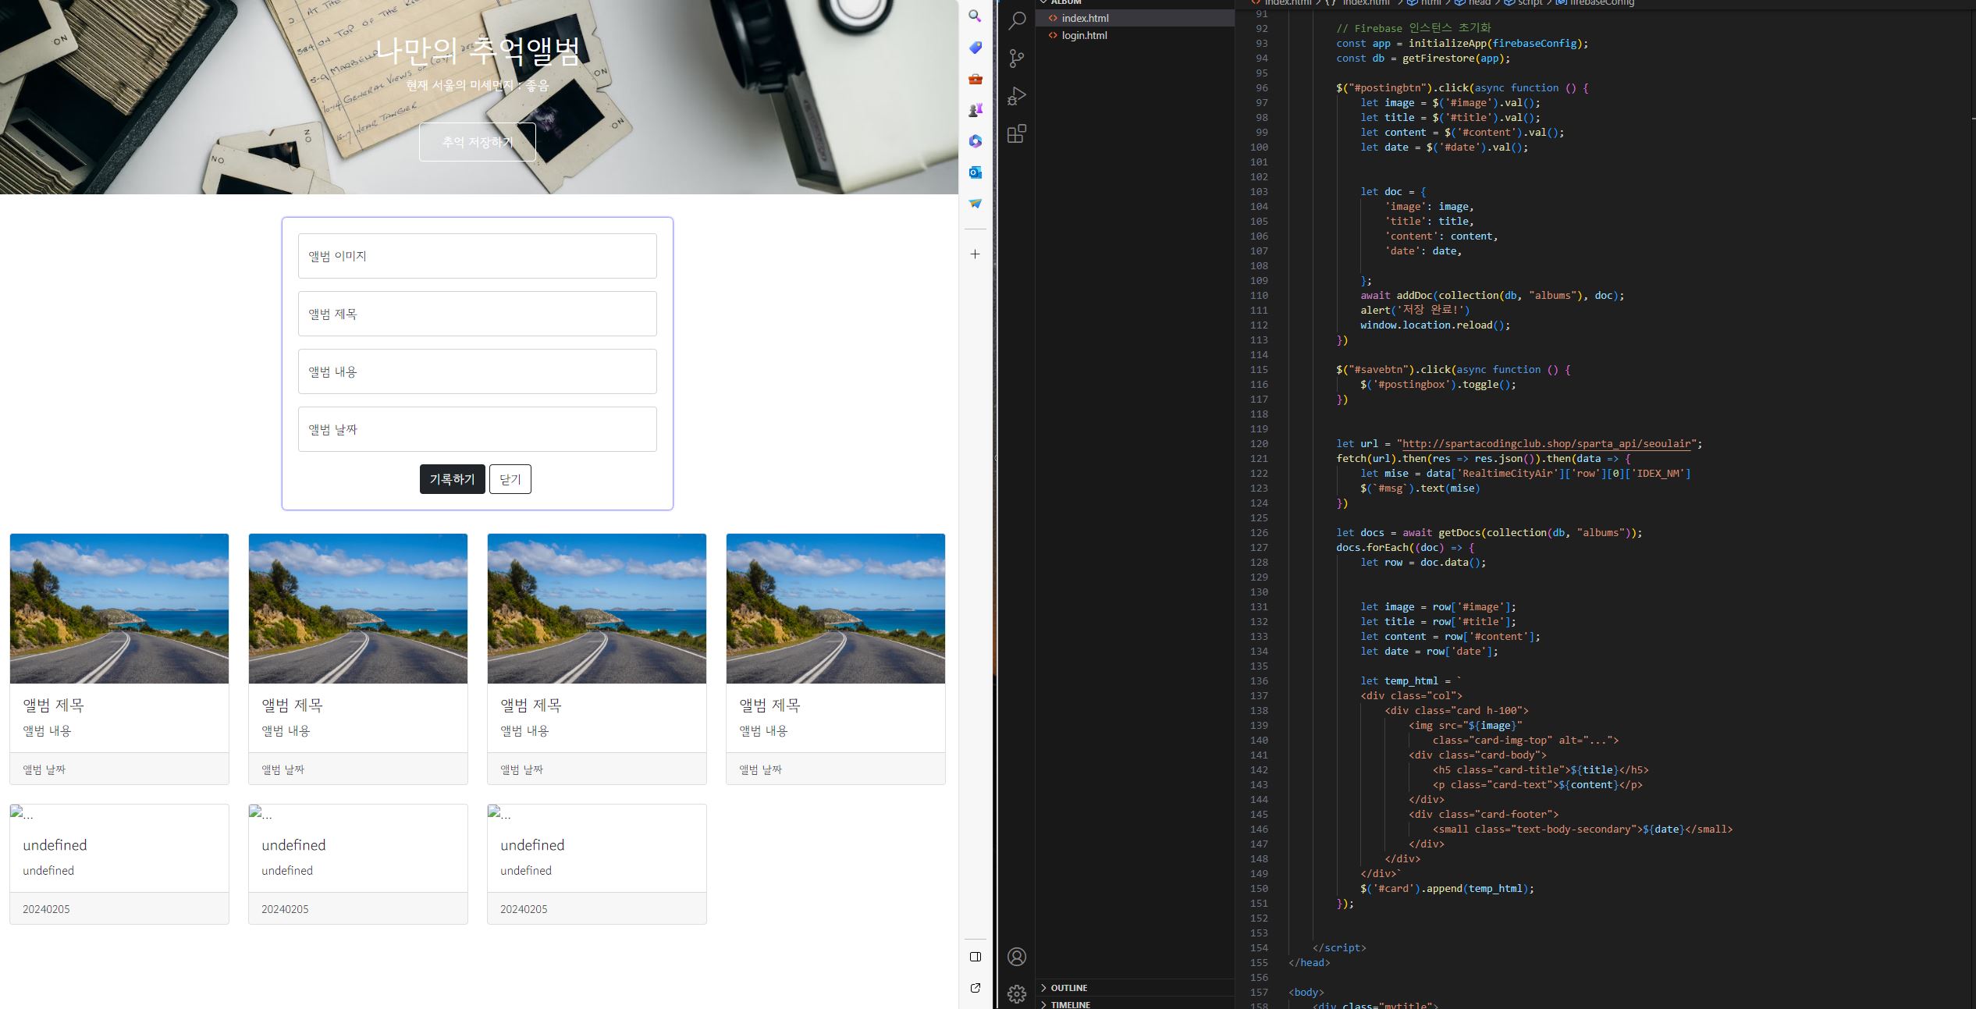Expand the TIMELINE section in the VS Code sidebar
Screen dimensions: 1976x1009
(x=1135, y=1004)
